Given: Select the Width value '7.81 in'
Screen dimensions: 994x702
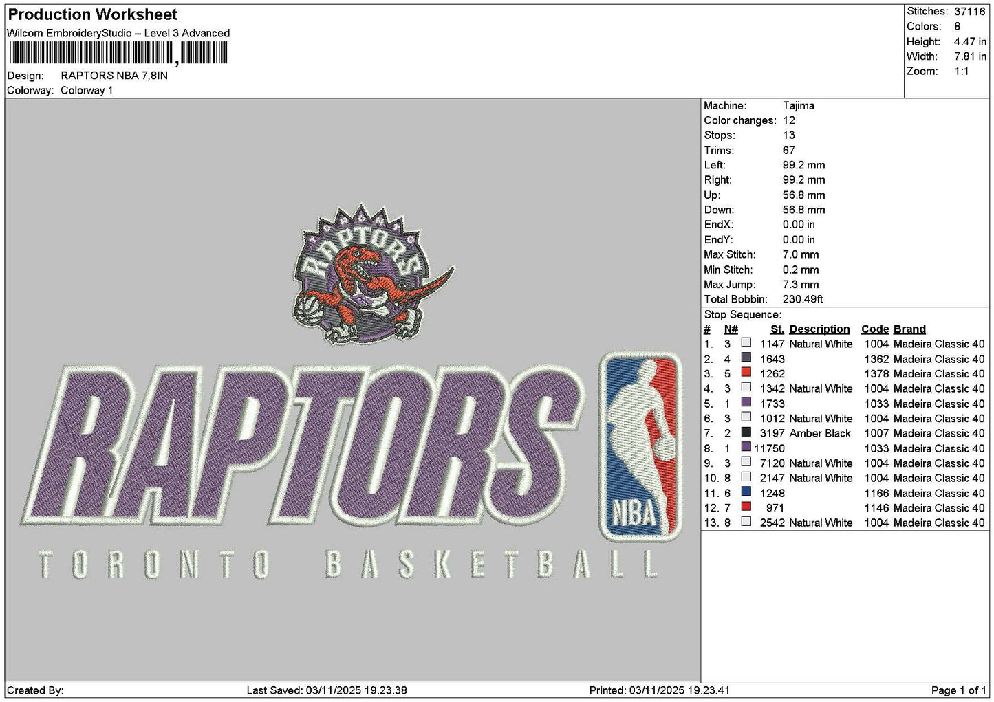Looking at the screenshot, I should pyautogui.click(x=970, y=56).
